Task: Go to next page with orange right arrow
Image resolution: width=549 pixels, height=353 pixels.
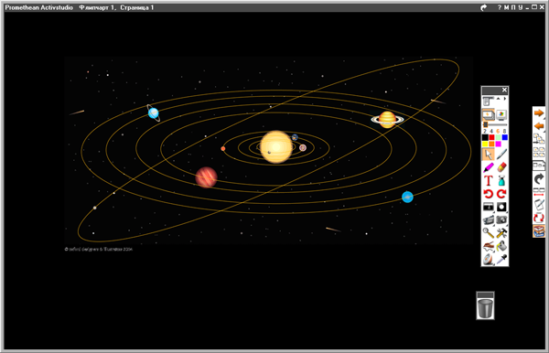Action: click(539, 113)
